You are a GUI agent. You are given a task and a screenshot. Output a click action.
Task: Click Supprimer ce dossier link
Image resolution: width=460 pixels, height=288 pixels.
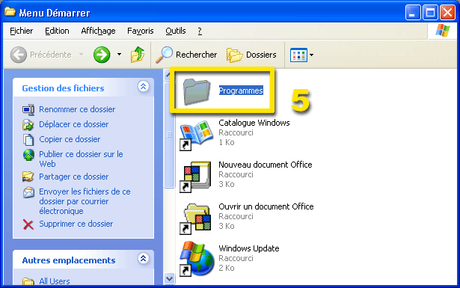tap(76, 224)
